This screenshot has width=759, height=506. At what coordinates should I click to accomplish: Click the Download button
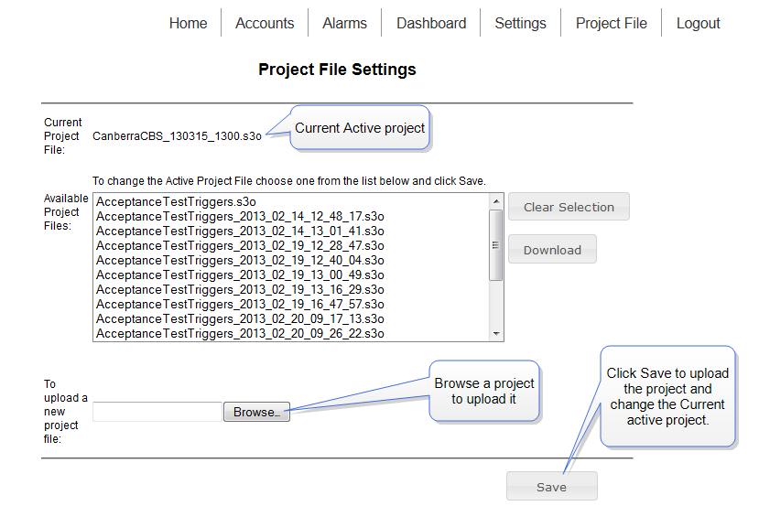tap(552, 250)
